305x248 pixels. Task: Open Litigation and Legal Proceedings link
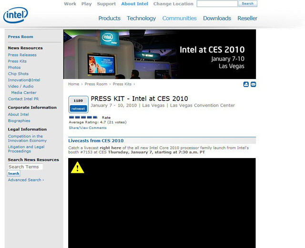(26, 149)
